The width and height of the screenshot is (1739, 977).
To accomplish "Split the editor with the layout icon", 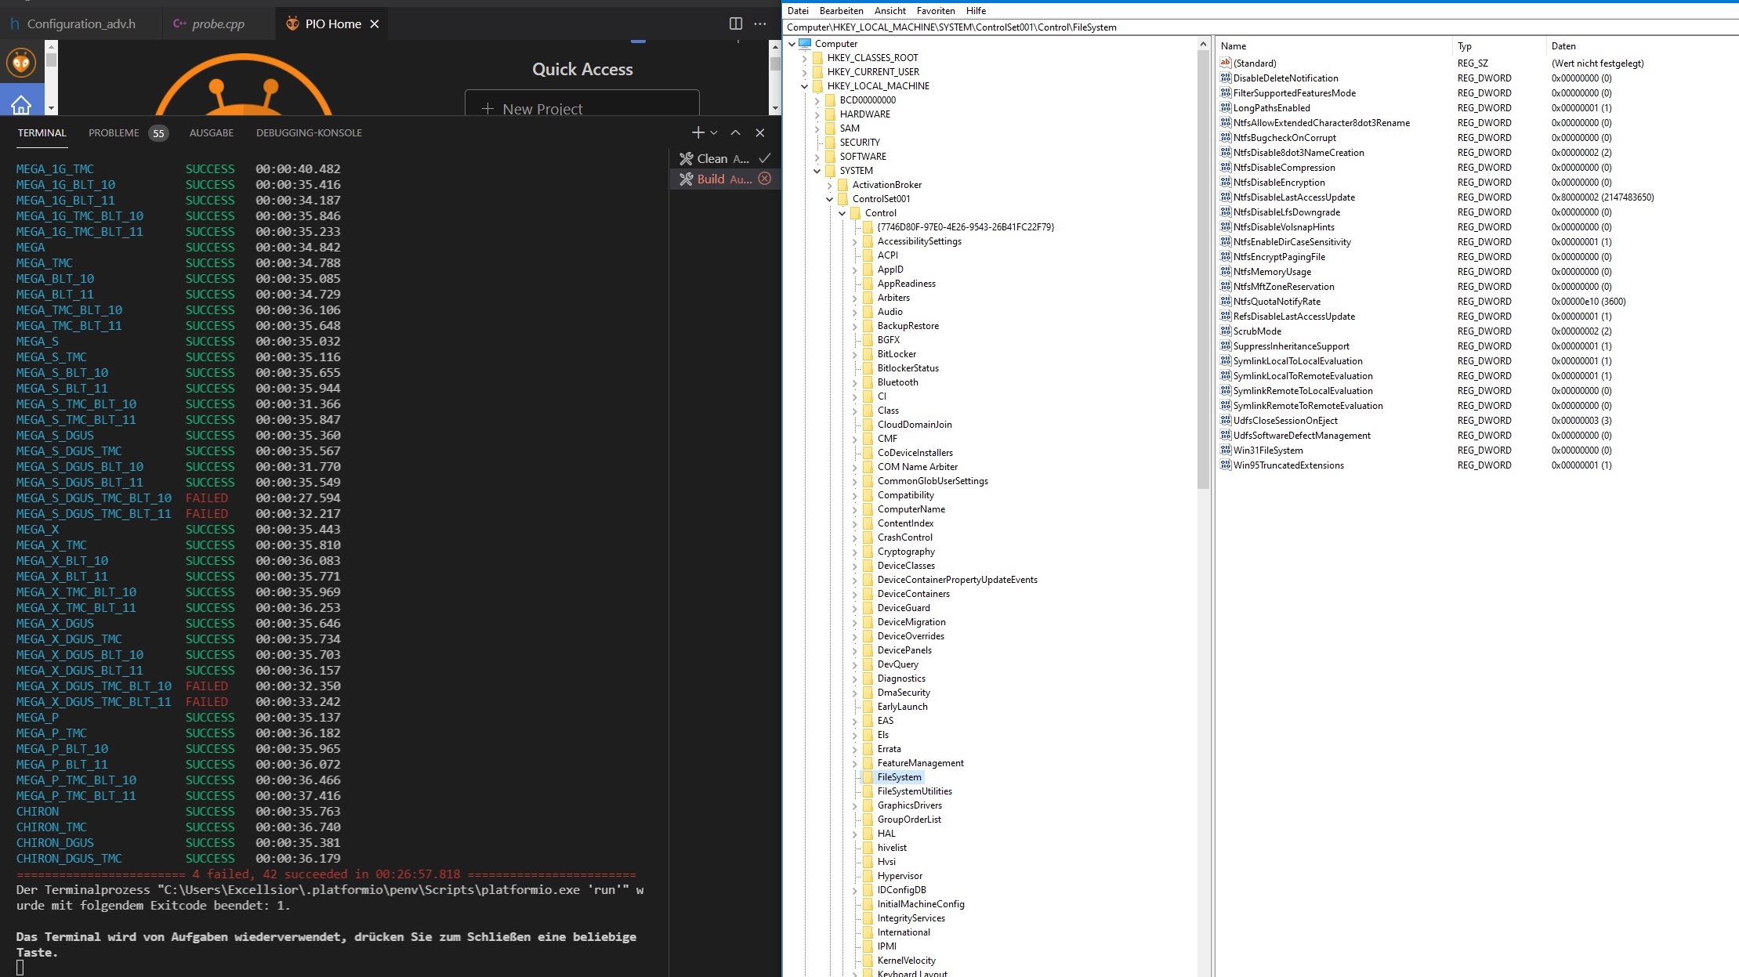I will [735, 24].
